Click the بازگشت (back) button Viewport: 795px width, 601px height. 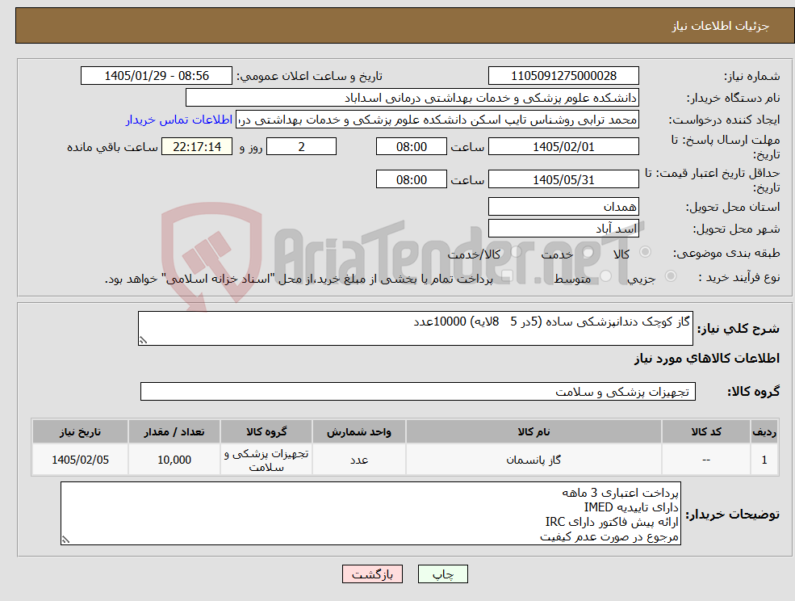coord(372,574)
